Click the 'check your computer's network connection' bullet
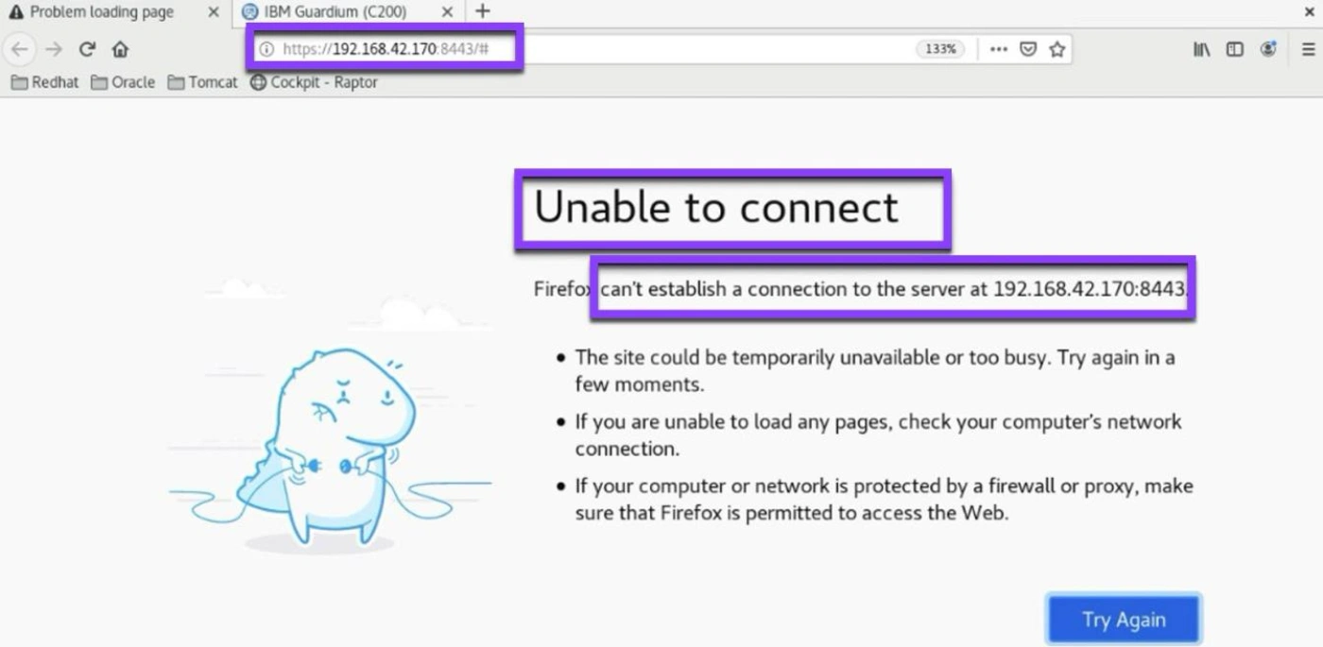1323x647 pixels. click(878, 434)
